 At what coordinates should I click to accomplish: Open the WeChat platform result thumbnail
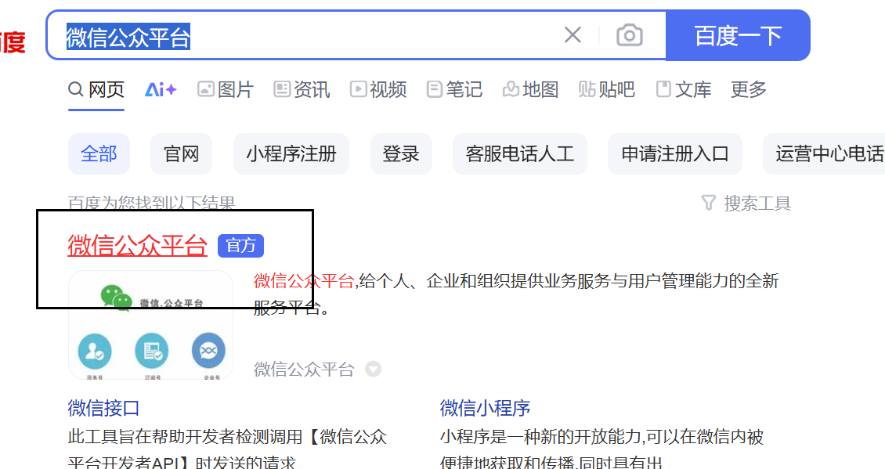[150, 325]
